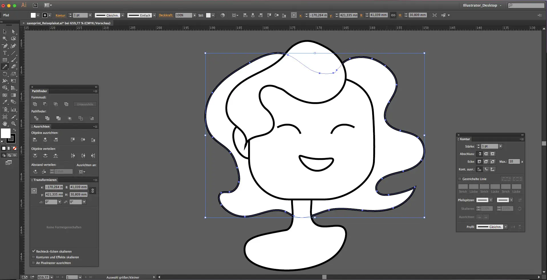
Task: Click the first Formmodi unite shape icon
Action: click(x=35, y=104)
